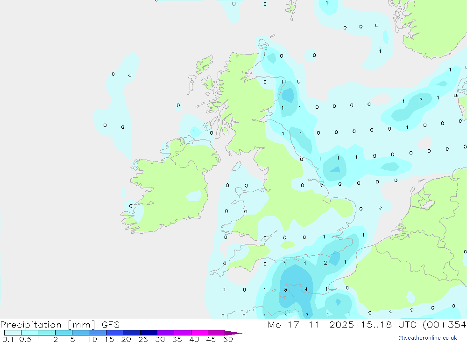Click the '45' legend scale label

point(211,339)
